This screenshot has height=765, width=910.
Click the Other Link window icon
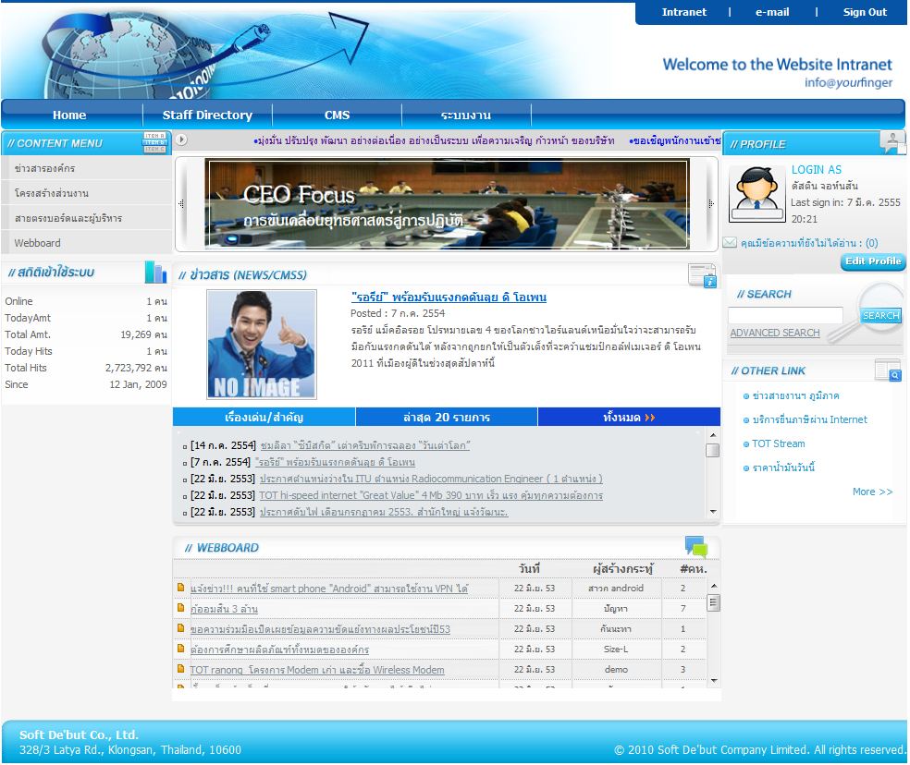(888, 370)
